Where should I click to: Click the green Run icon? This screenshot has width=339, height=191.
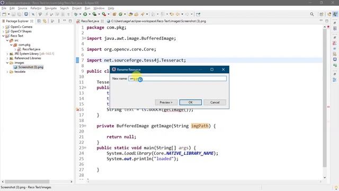coord(85,14)
